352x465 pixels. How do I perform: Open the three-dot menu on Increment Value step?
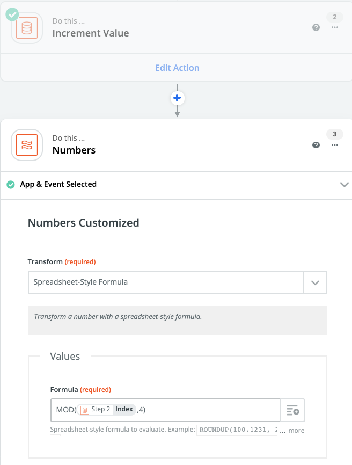tap(335, 27)
